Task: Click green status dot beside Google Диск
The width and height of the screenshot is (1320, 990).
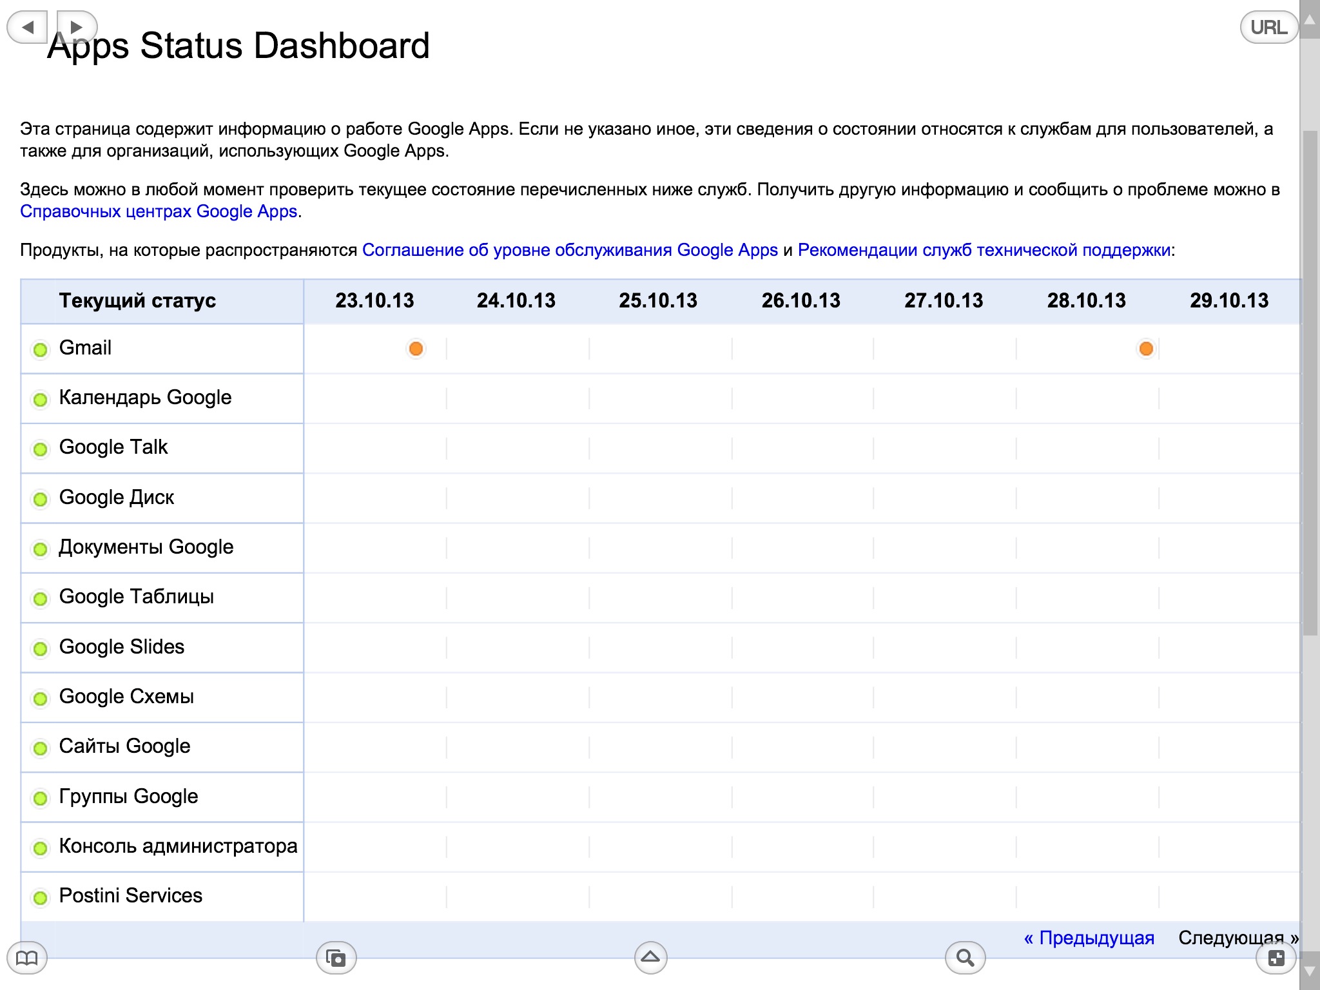Action: 40,499
